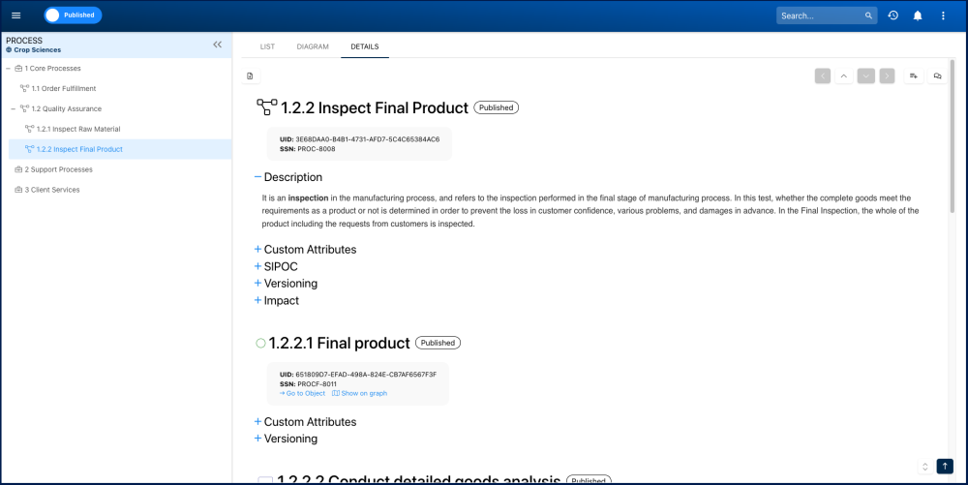Image resolution: width=968 pixels, height=485 pixels.
Task: Toggle the Published mode switch
Action: [x=73, y=15]
